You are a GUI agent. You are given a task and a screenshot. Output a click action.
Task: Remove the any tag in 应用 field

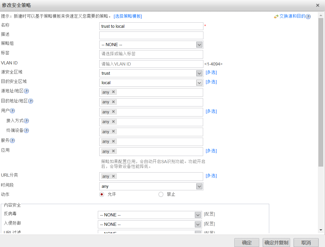pyautogui.click(x=113, y=151)
